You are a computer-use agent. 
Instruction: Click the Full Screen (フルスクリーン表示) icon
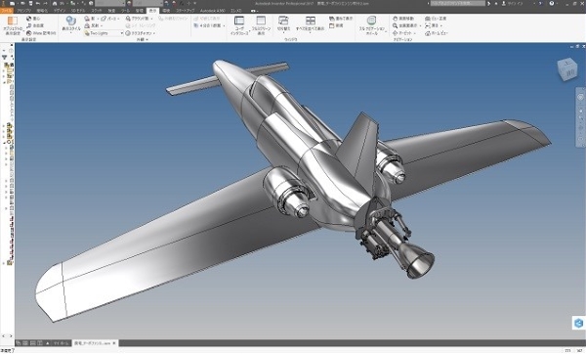point(261,25)
